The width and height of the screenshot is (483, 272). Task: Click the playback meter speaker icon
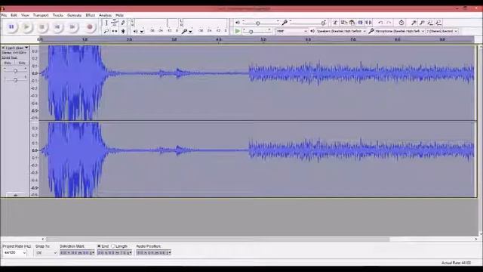pyautogui.click(x=135, y=31)
